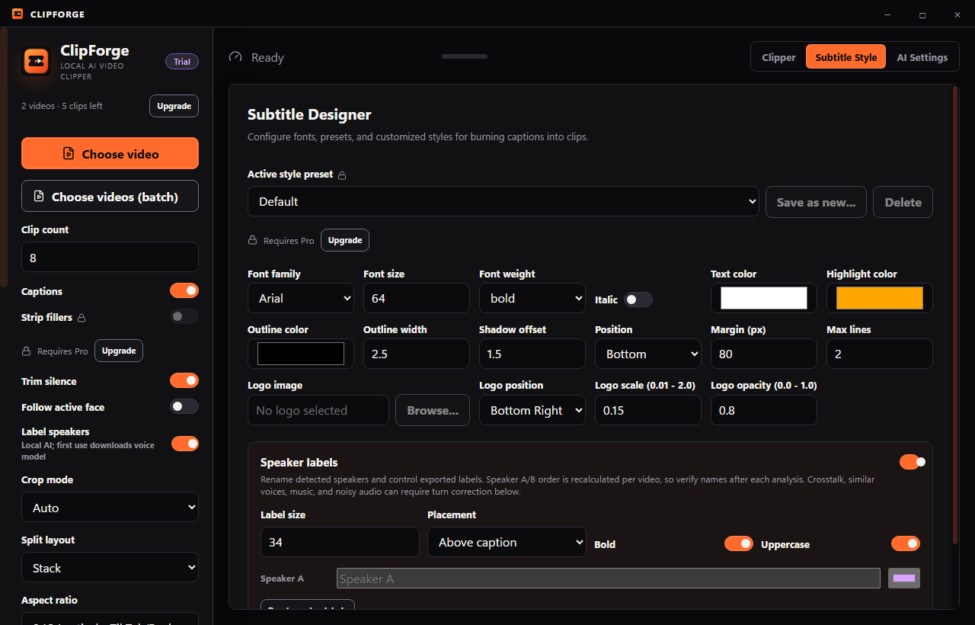Click the Max lines field
The image size is (975, 625).
click(x=880, y=354)
